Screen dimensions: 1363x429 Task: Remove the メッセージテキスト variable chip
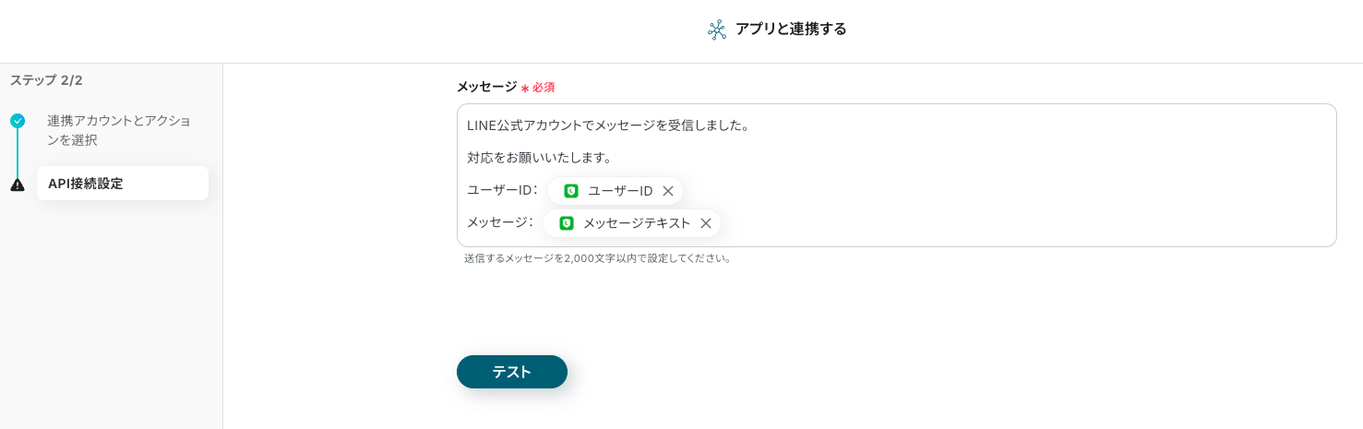tap(705, 223)
